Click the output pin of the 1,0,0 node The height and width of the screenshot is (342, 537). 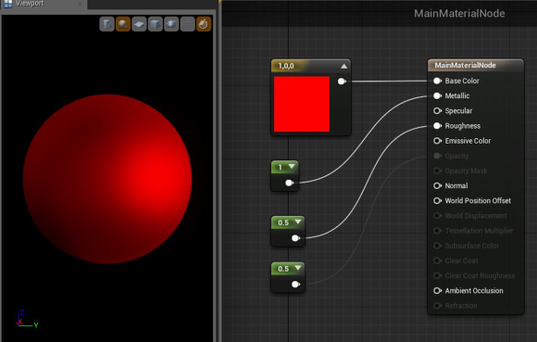pyautogui.click(x=342, y=82)
